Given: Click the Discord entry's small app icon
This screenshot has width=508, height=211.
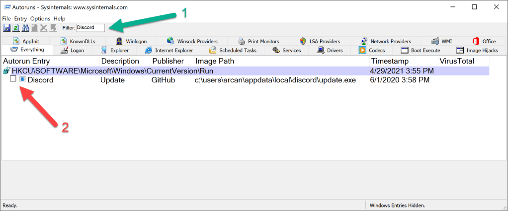Looking at the screenshot, I should 22,79.
